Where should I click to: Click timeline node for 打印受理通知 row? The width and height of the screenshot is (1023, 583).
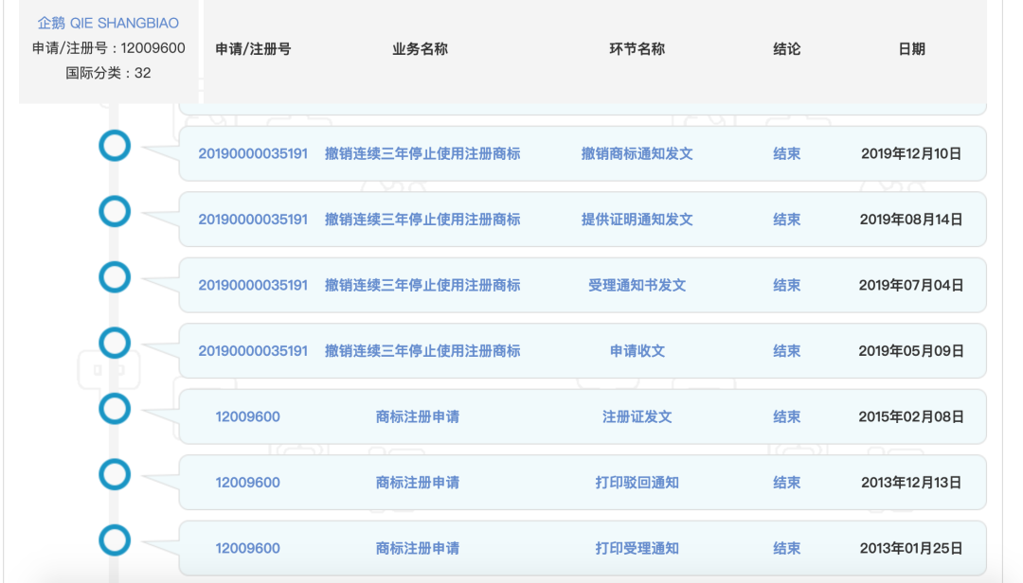[x=115, y=540]
